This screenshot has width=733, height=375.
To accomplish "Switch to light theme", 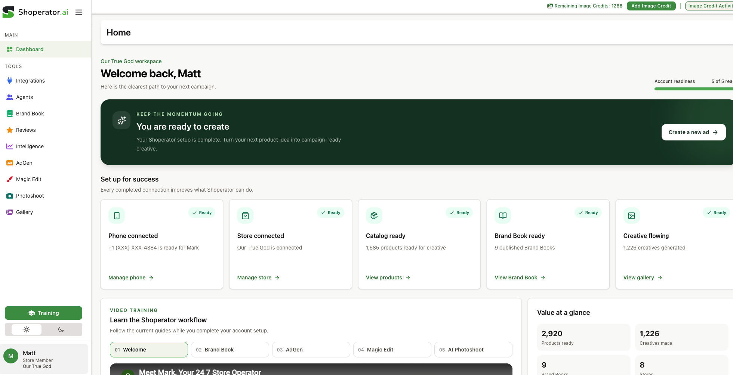I will 27,329.
